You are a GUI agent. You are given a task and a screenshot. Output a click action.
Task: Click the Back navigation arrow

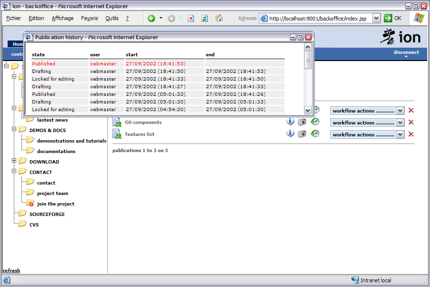(151, 19)
